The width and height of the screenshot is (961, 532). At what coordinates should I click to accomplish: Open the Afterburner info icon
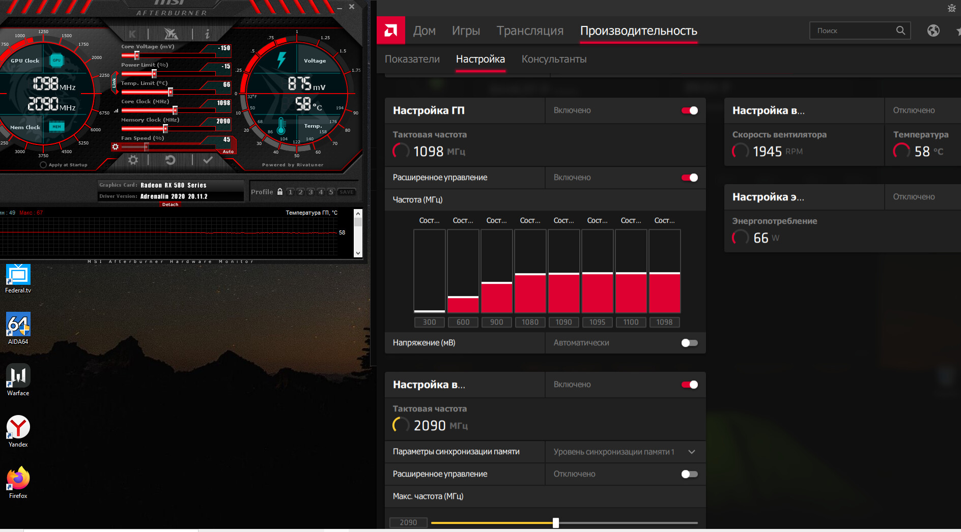point(207,34)
